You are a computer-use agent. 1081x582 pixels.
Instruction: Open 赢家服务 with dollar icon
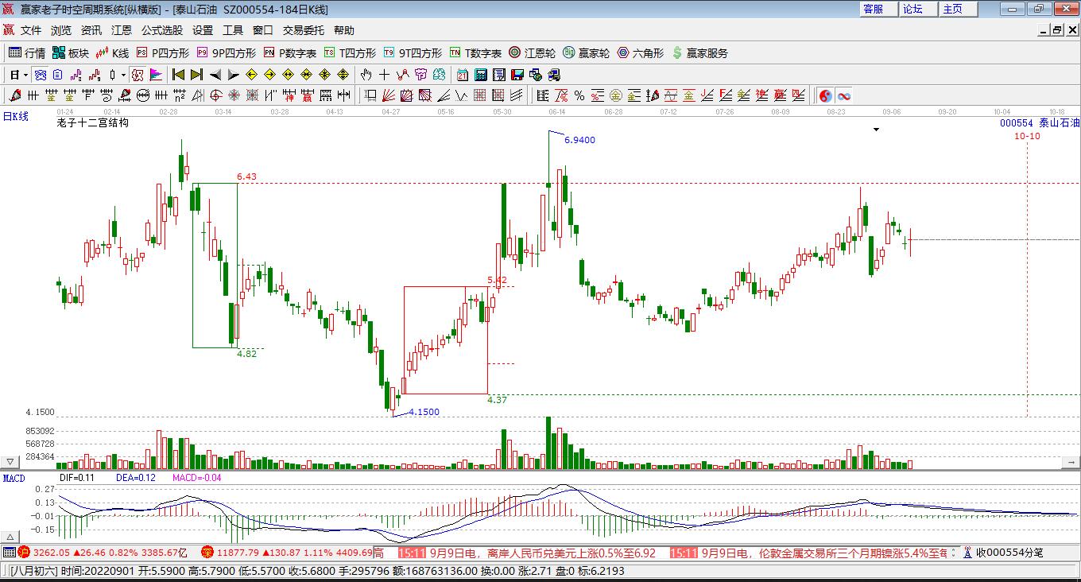tap(699, 53)
